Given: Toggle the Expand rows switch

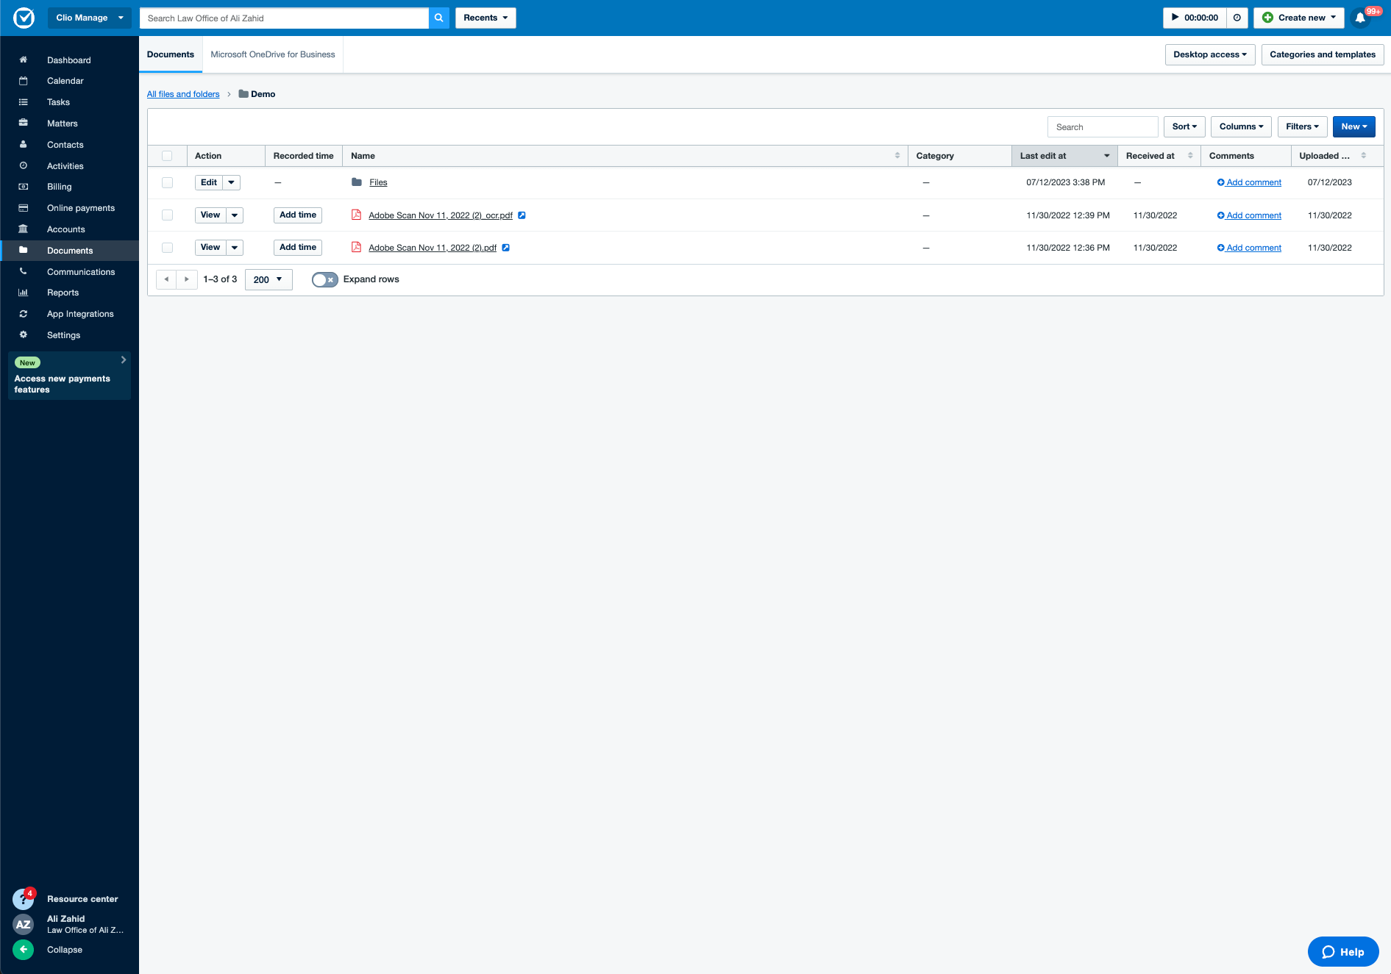Looking at the screenshot, I should point(324,279).
